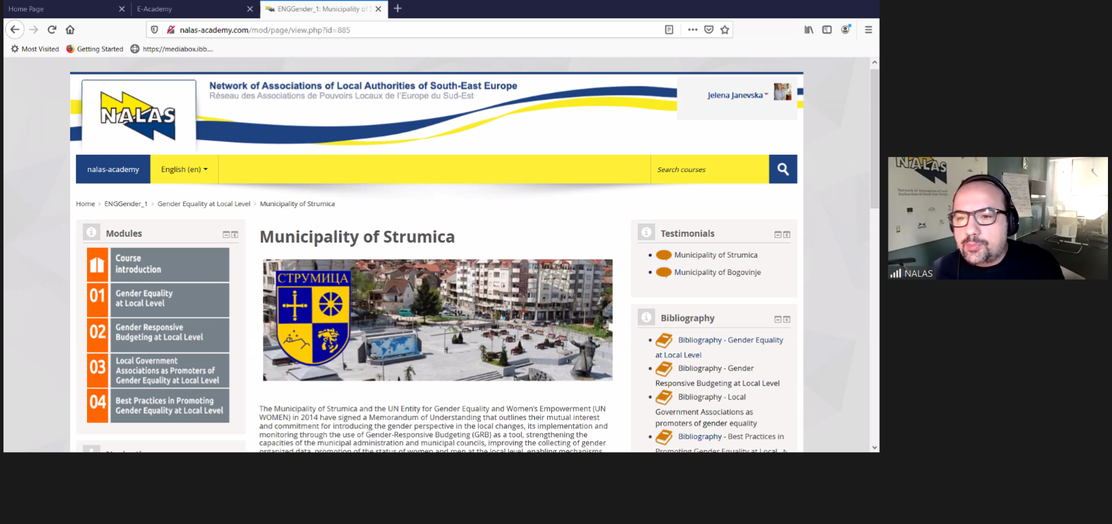The height and width of the screenshot is (524, 1112).
Task: Click the tracking protection shield icon
Action: coord(155,30)
